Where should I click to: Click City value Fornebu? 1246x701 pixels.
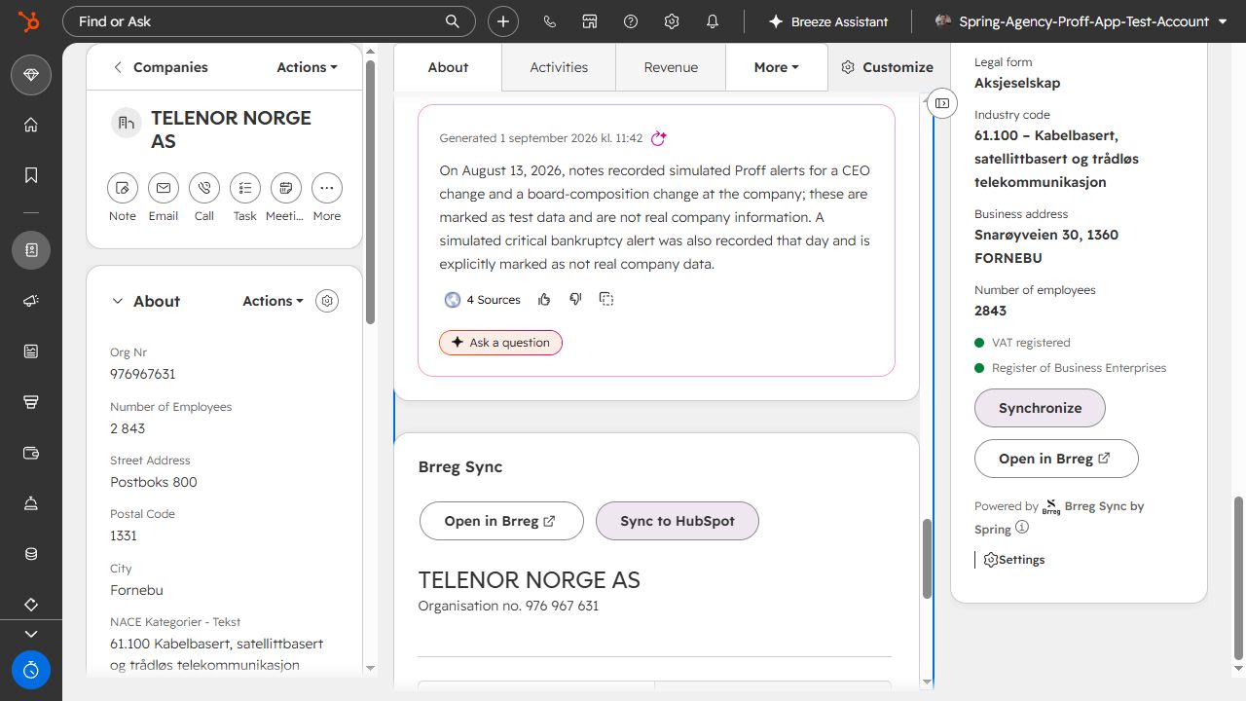coord(136,590)
